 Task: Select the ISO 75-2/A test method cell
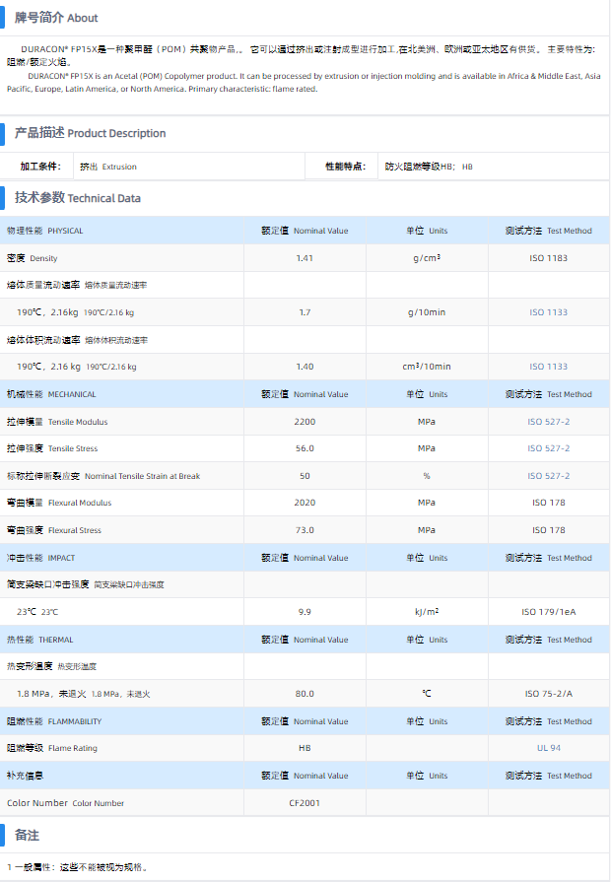click(548, 694)
